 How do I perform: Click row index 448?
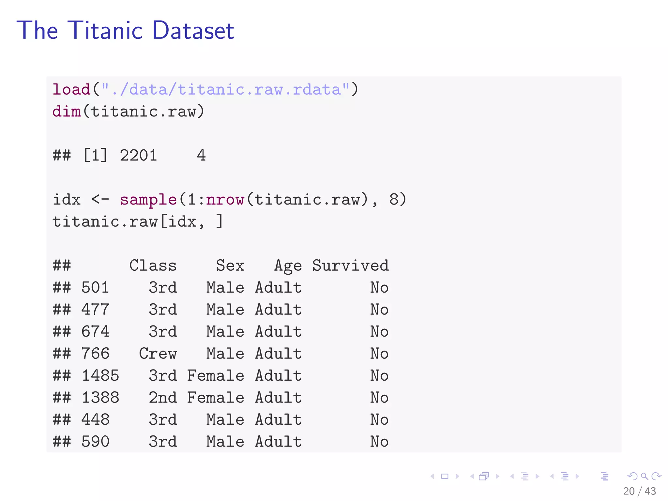tap(95, 419)
